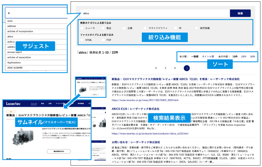Pick the 'annual report' suggestion
The image size is (262, 167).
pyautogui.click(x=36, y=52)
